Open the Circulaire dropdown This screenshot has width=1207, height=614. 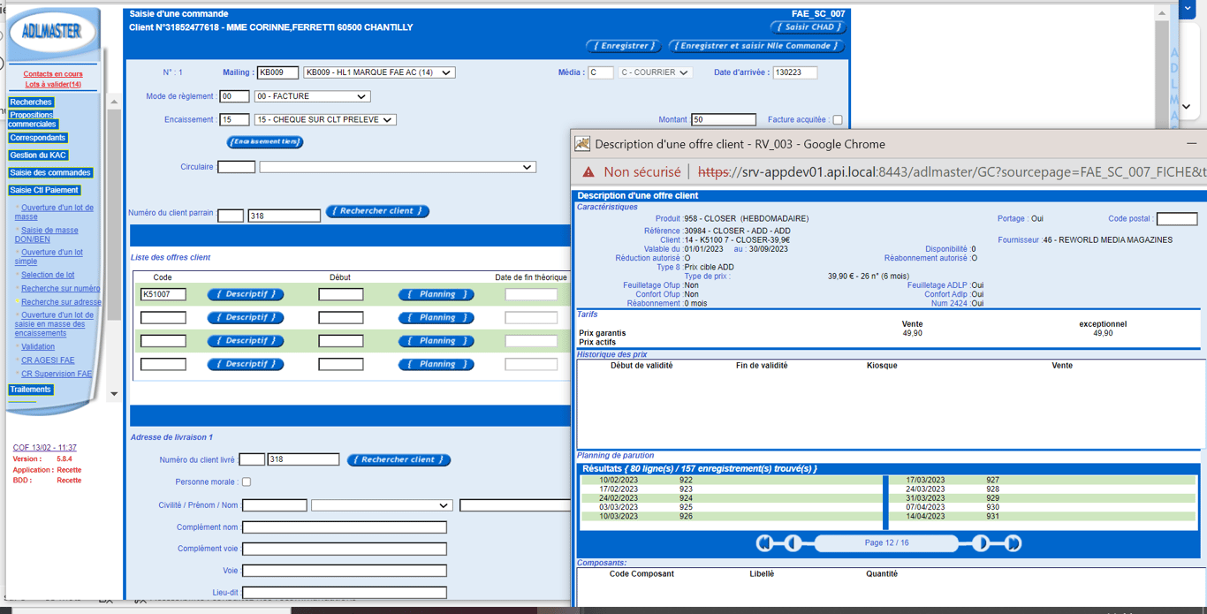pos(398,167)
